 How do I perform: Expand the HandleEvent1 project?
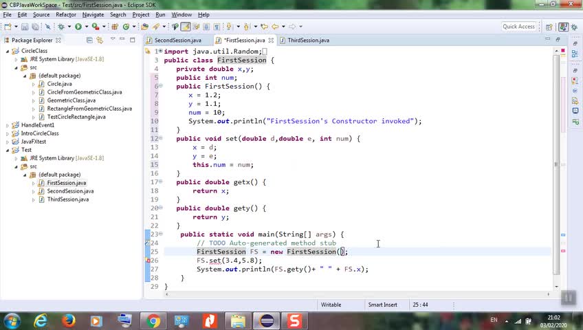(8, 125)
